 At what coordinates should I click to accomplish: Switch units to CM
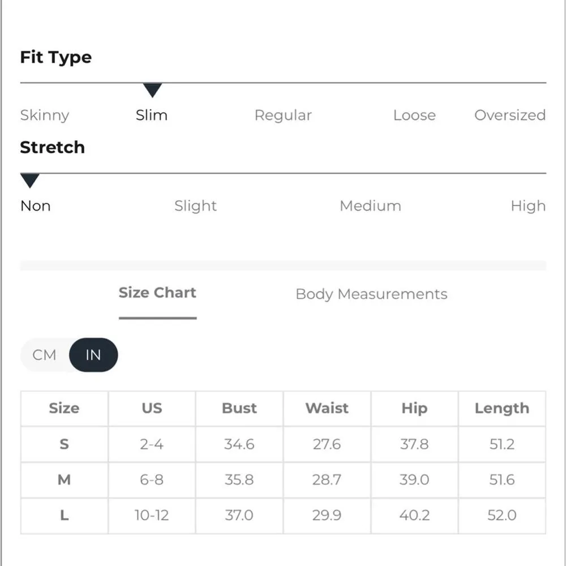click(x=45, y=355)
